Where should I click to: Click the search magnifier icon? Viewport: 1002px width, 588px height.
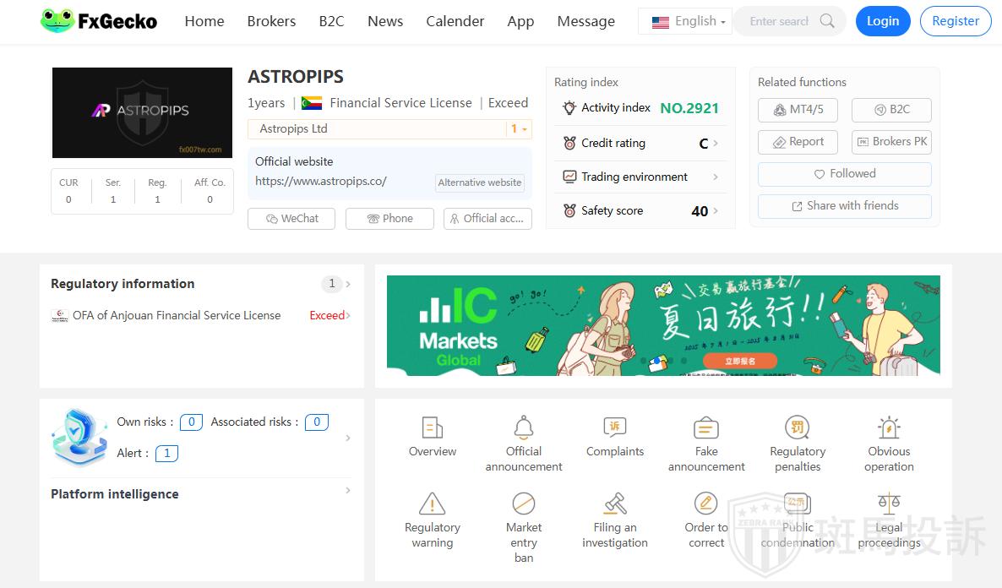(x=827, y=21)
